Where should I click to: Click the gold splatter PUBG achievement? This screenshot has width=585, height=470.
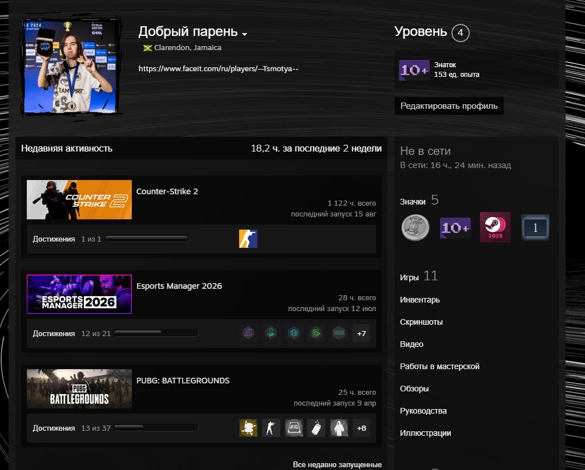point(248,428)
